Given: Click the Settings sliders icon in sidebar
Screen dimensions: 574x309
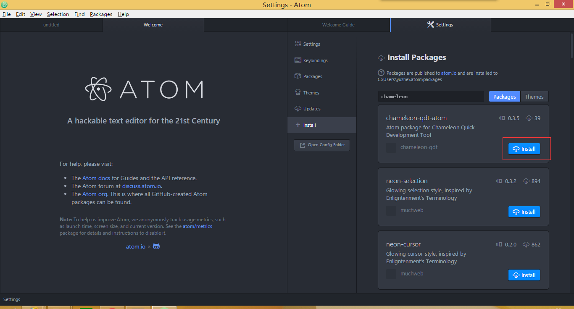Looking at the screenshot, I should tap(298, 44).
